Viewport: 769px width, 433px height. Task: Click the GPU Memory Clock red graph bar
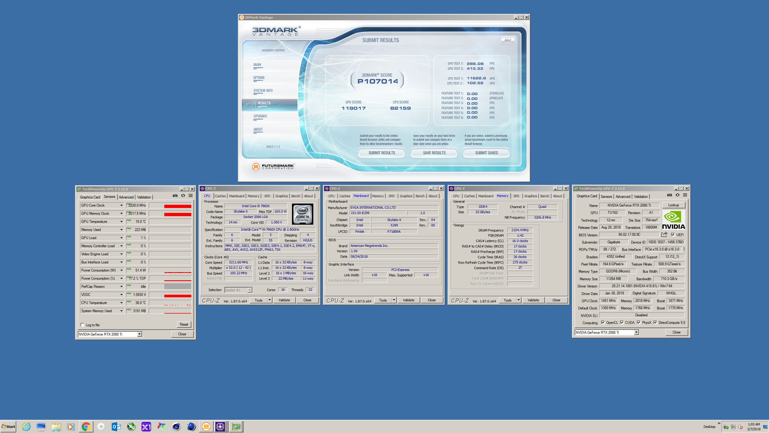pos(178,214)
